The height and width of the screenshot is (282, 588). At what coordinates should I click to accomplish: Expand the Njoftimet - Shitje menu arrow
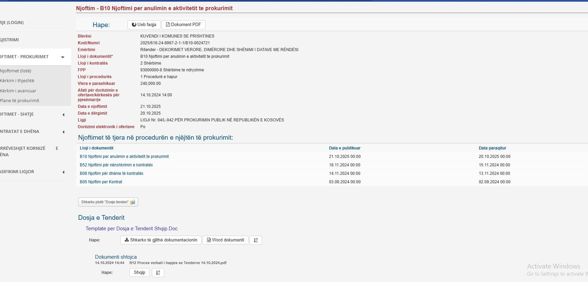(63, 115)
